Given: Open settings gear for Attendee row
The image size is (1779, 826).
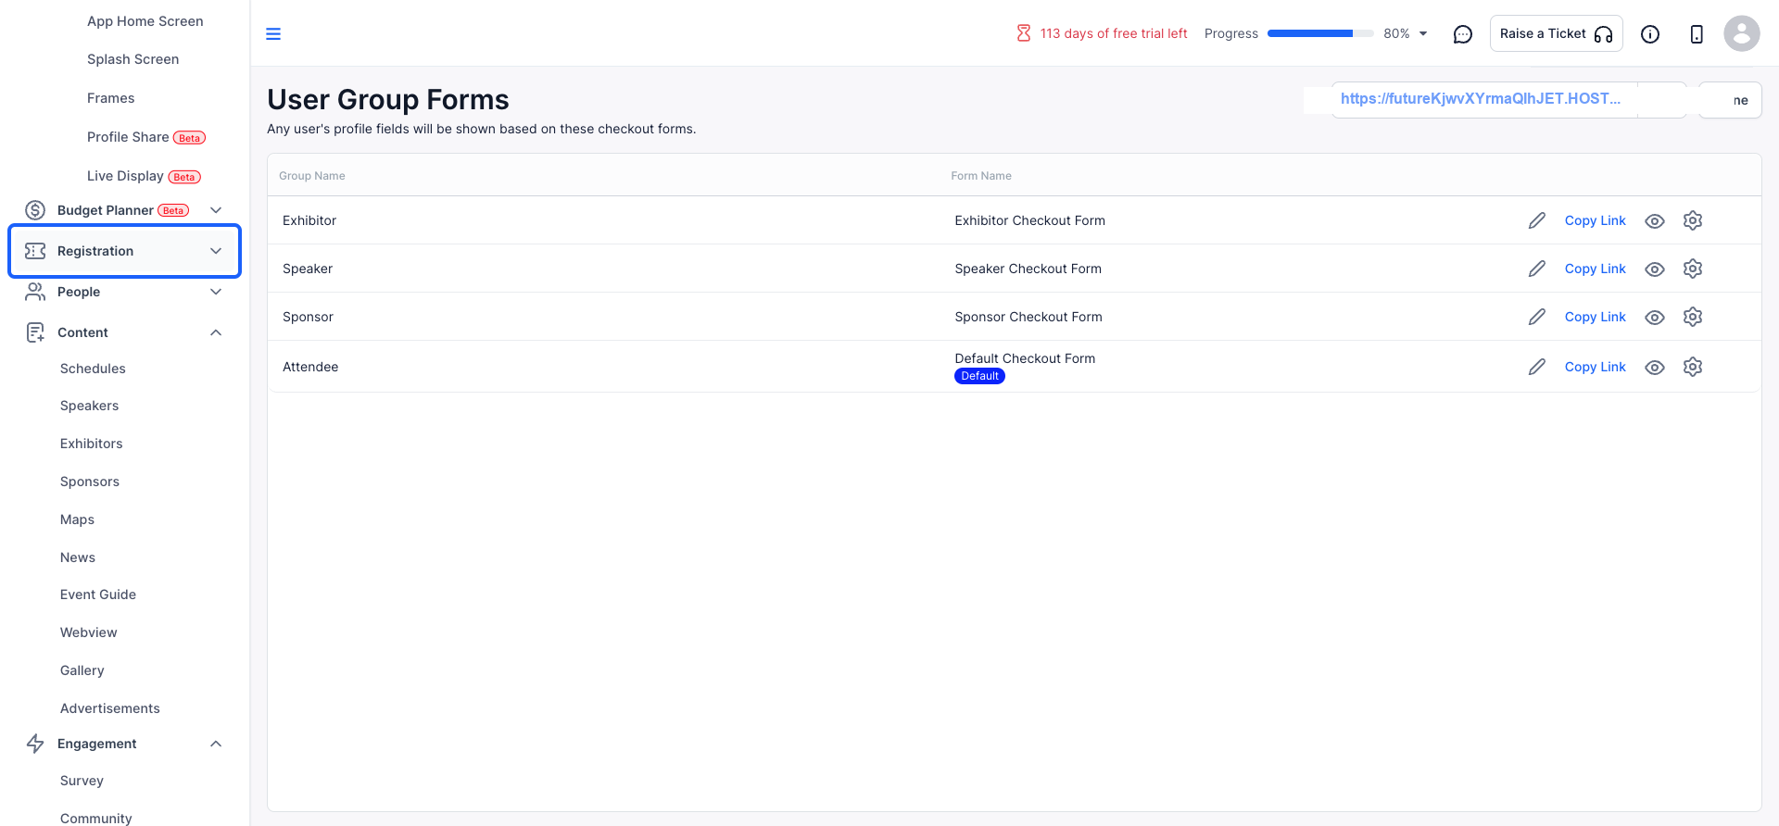Looking at the screenshot, I should pyautogui.click(x=1693, y=367).
